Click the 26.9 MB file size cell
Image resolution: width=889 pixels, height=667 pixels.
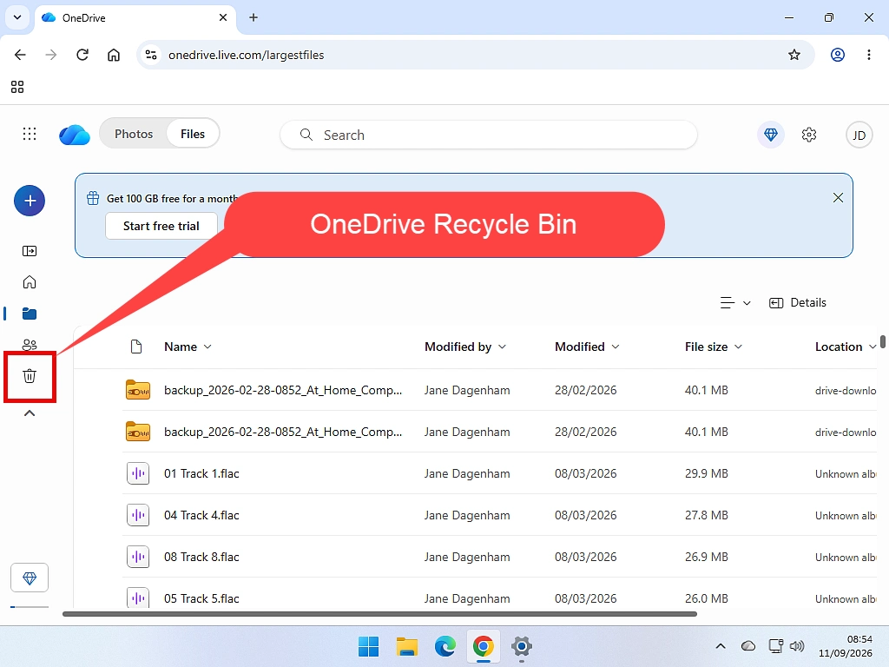point(707,557)
